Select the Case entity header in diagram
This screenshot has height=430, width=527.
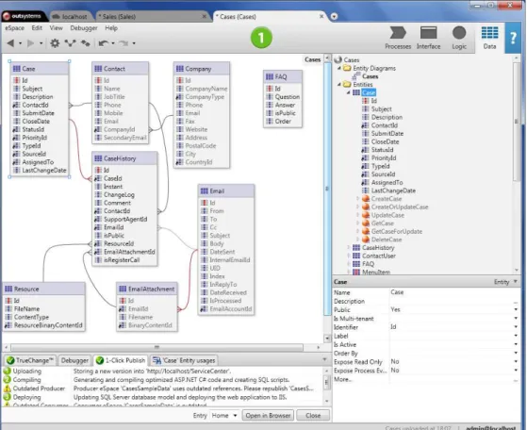click(x=40, y=69)
